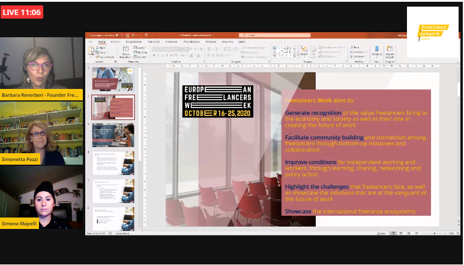Click the present-from-start icon in title bar
Viewport: 464px width, 265px height.
146,35
